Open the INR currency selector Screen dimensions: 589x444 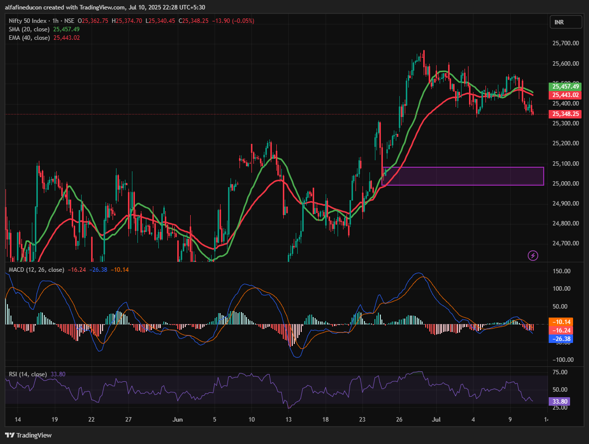point(565,22)
